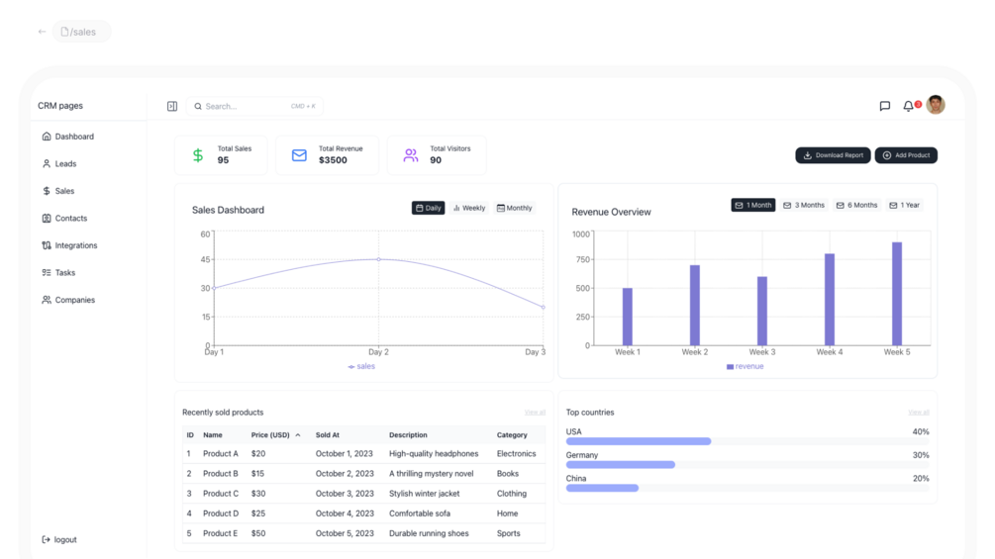Click the Add Product button
Viewport: 995px width, 559px height.
906,155
